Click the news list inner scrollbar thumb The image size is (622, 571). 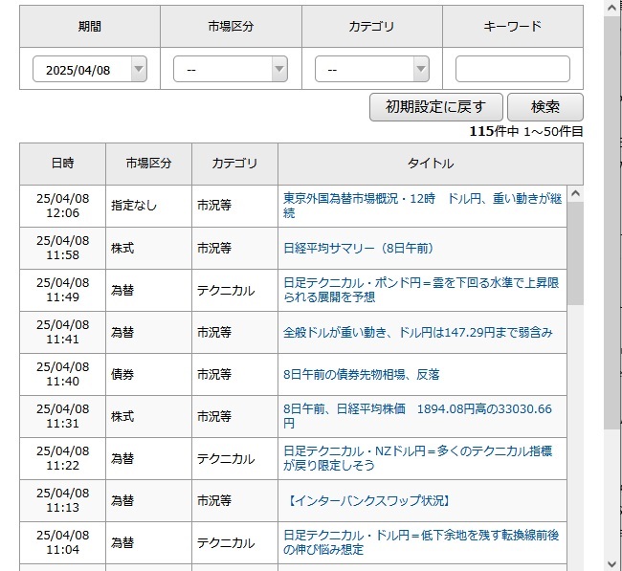click(575, 253)
